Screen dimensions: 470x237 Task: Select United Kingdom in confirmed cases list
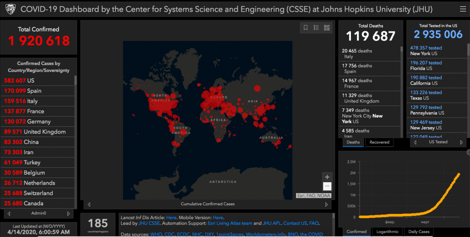[x=38, y=132]
